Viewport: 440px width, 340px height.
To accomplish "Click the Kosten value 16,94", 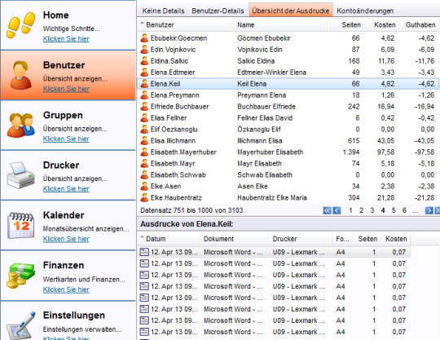I will point(386,107).
